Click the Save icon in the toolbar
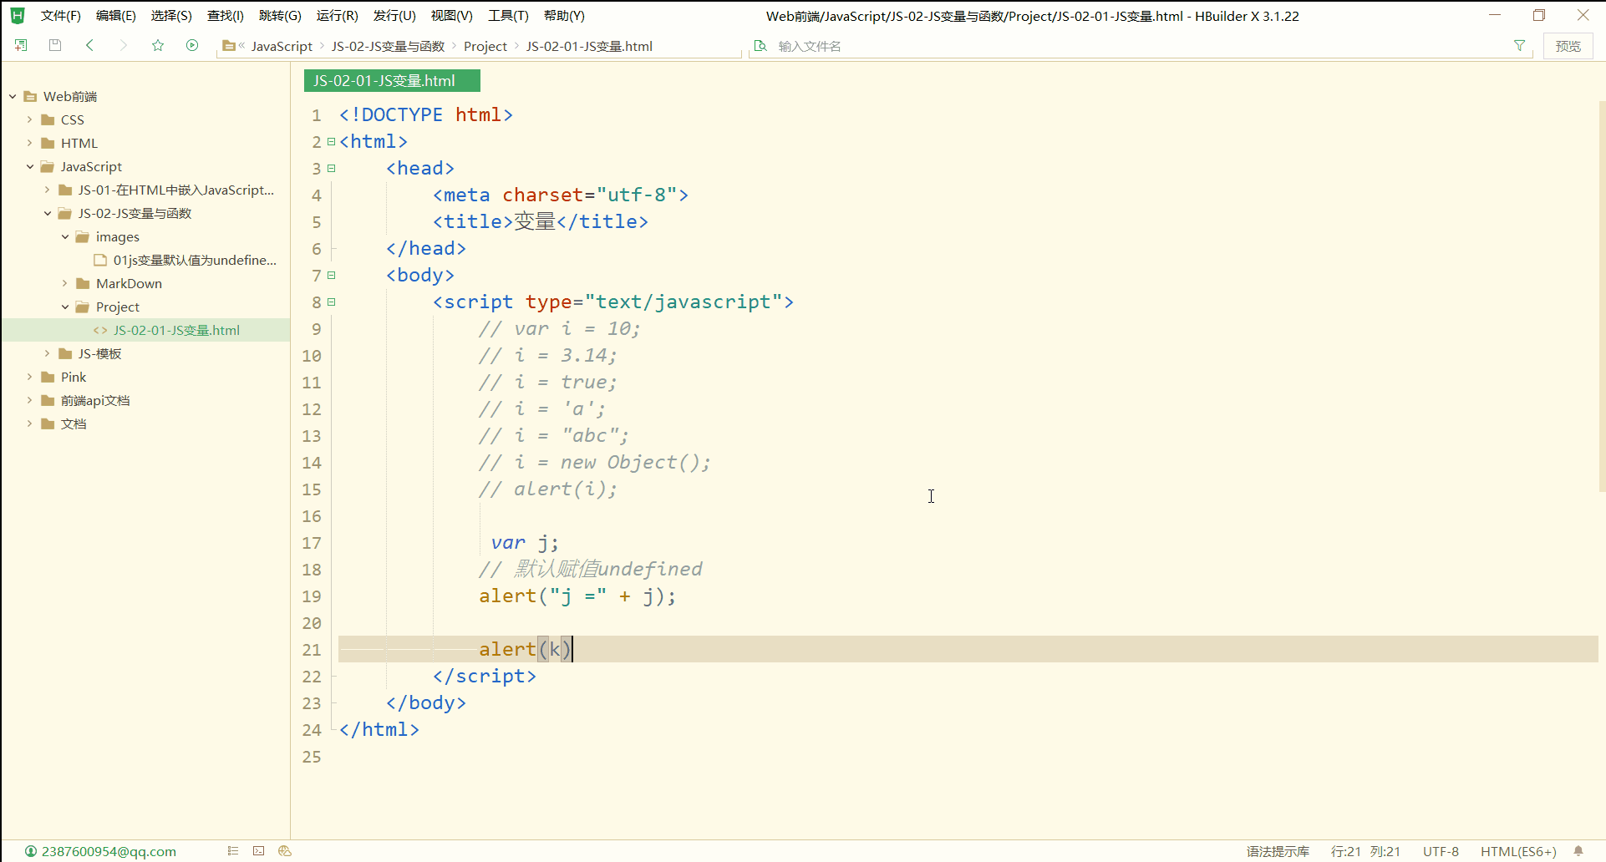 click(55, 45)
